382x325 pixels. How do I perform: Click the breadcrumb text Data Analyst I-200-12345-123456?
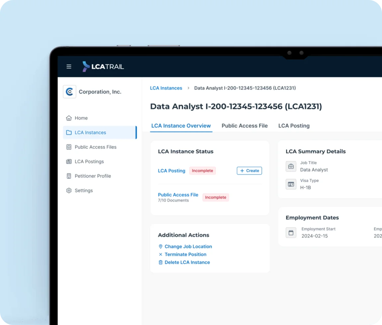click(245, 88)
